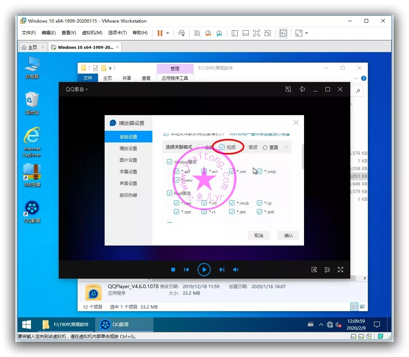This screenshot has width=409, height=357.
Task: Toggle the 视频 format checkbox
Action: point(222,147)
